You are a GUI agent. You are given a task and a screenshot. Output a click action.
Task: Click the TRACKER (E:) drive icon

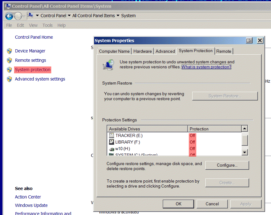tap(112, 135)
